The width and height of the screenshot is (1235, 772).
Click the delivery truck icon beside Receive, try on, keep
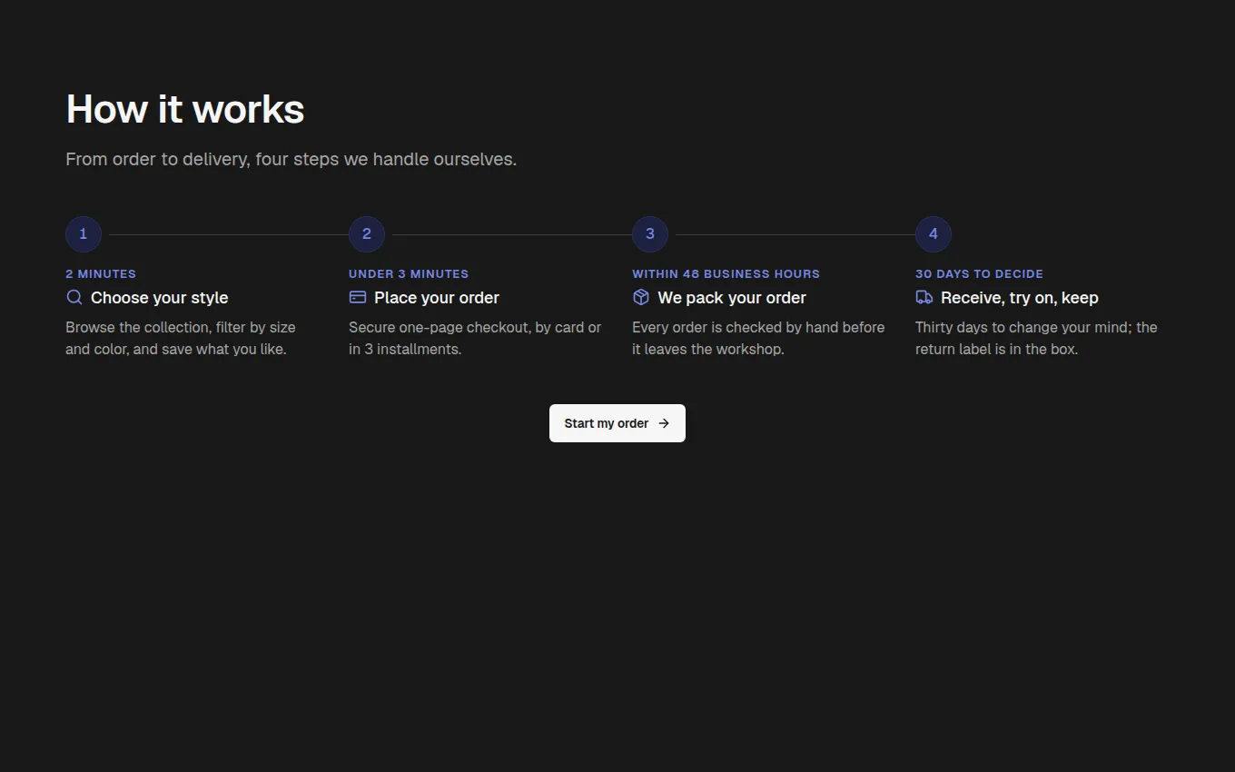(x=924, y=297)
